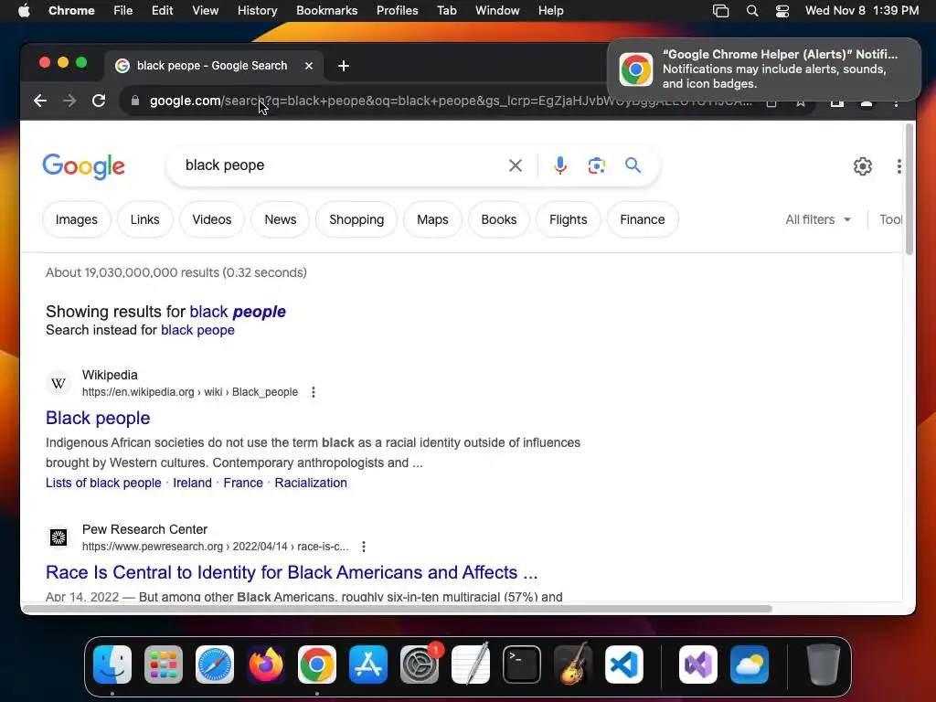The image size is (936, 702).
Task: Open Control Center in the menu bar
Action: [782, 11]
